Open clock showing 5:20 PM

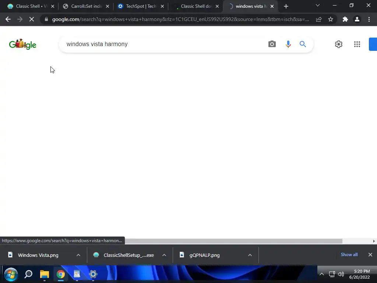click(x=360, y=274)
